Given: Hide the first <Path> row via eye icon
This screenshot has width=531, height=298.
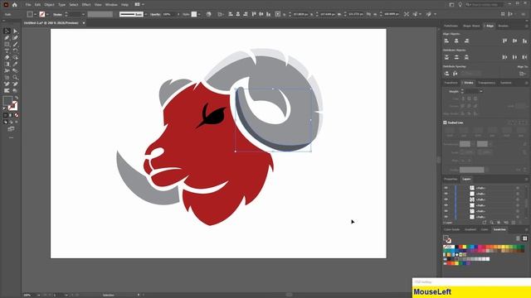Looking at the screenshot, I should (446, 188).
